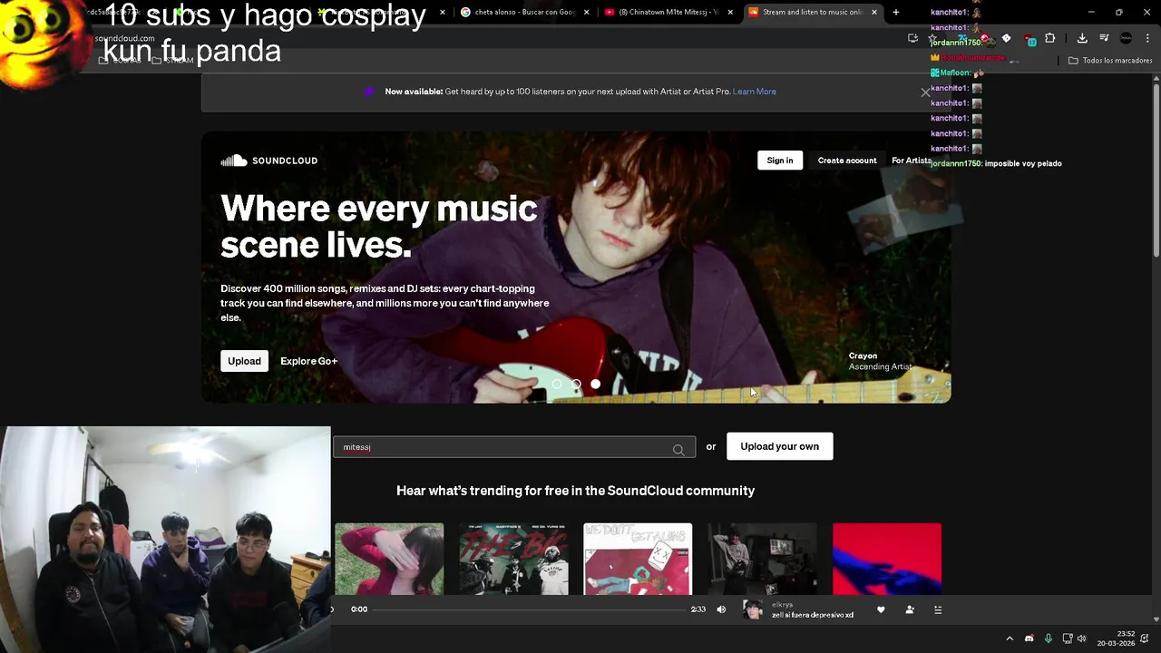The image size is (1161, 653).
Task: Click the search field containing mitessj
Action: tap(514, 447)
